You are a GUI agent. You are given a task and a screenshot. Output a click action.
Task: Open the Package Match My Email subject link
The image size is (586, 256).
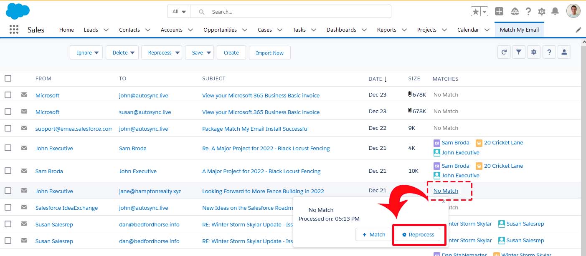click(x=255, y=129)
